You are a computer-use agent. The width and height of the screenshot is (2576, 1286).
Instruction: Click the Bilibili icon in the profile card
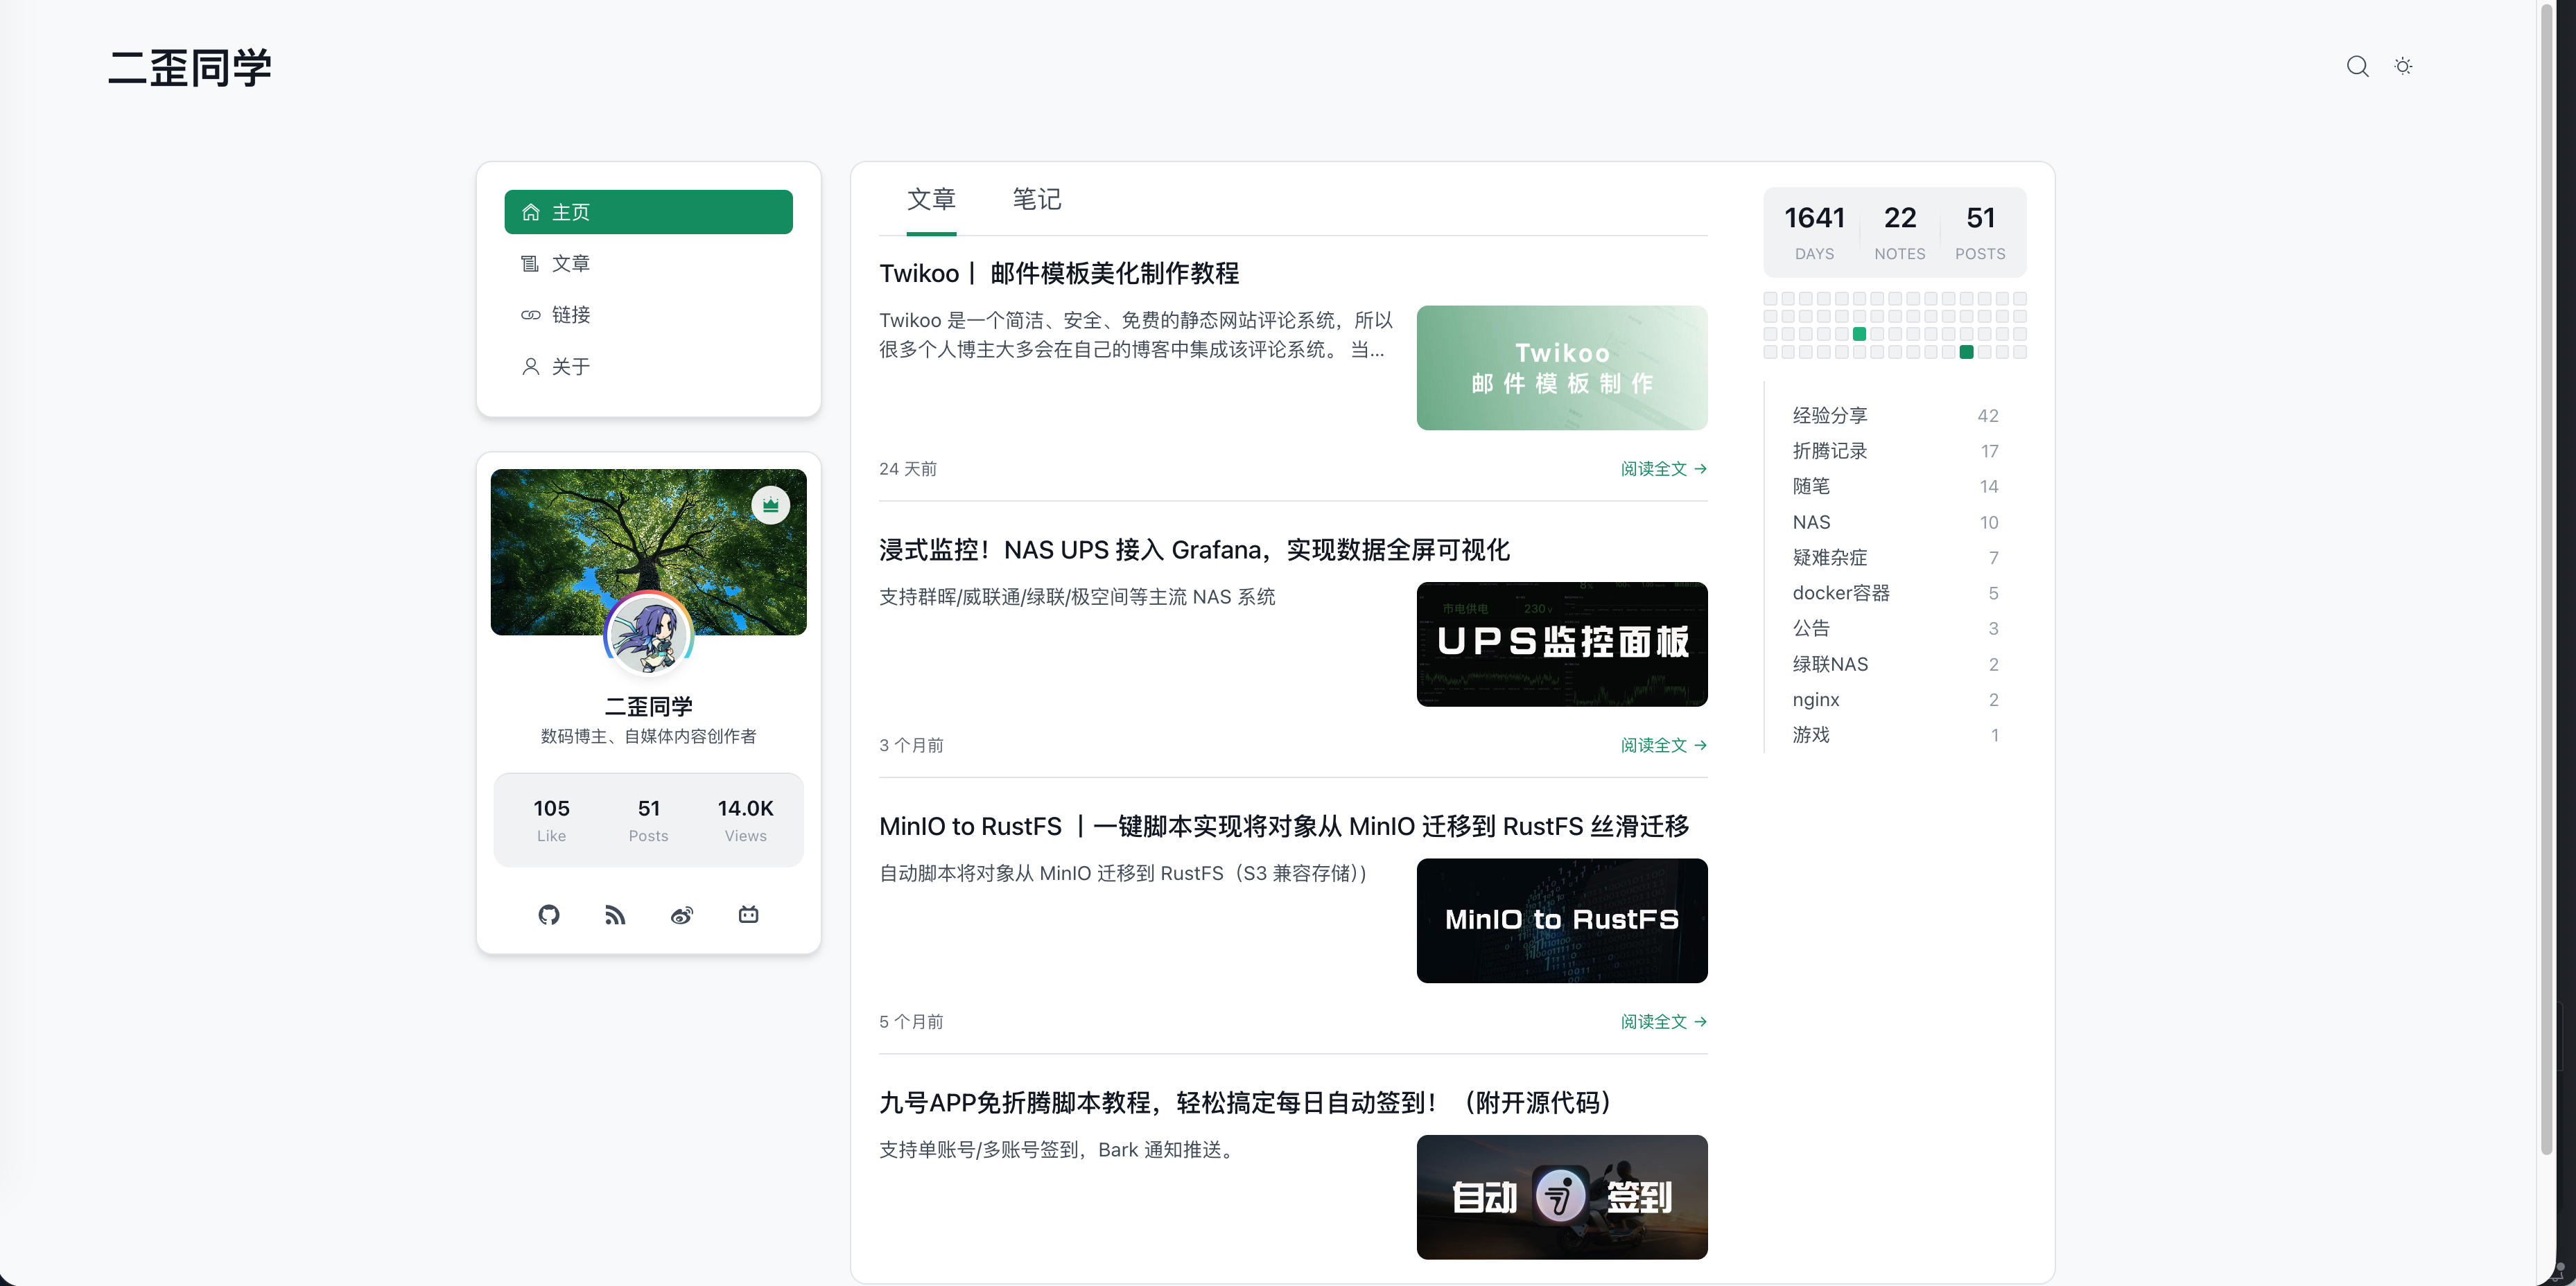click(x=749, y=915)
